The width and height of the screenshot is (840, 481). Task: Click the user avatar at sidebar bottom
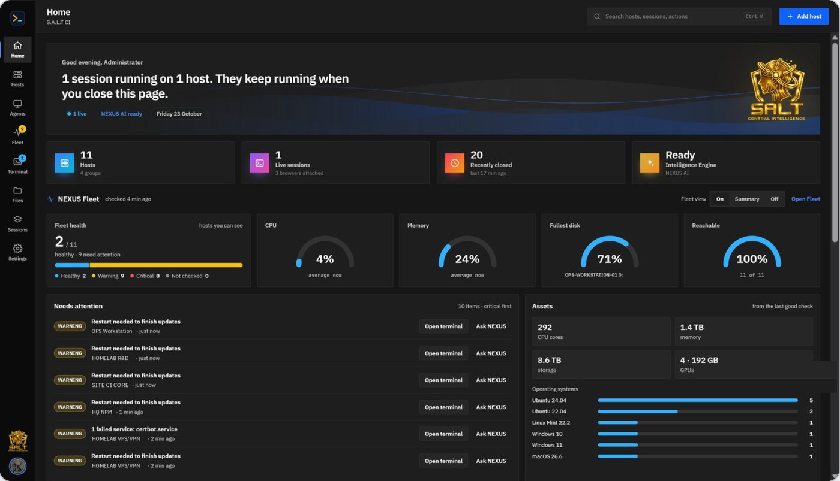[17, 466]
